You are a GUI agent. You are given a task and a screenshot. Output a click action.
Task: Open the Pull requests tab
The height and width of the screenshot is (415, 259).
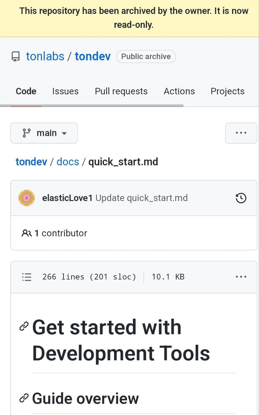pos(121,91)
